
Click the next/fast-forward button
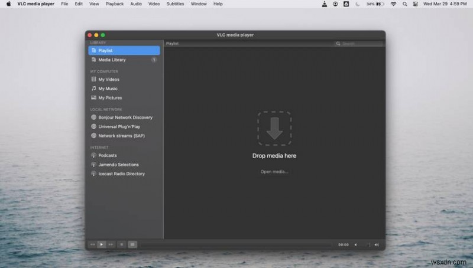tap(111, 244)
